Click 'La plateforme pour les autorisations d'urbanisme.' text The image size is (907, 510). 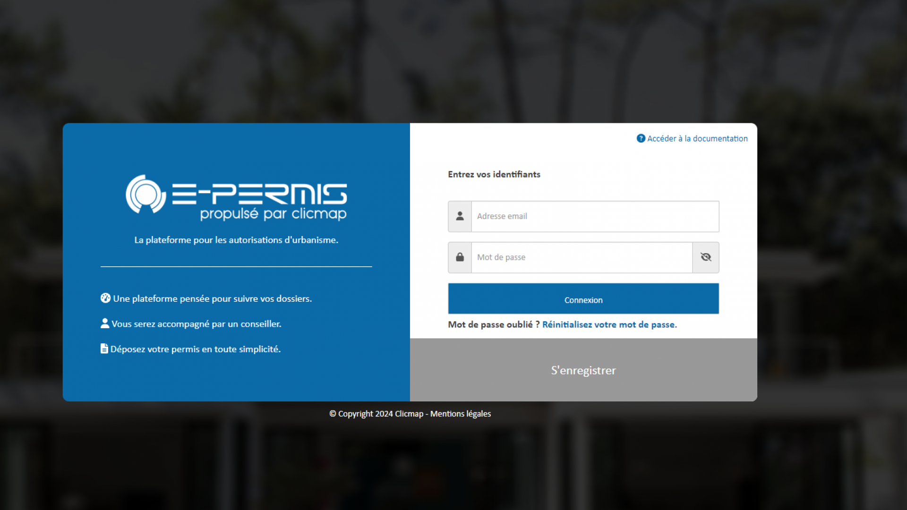236,240
